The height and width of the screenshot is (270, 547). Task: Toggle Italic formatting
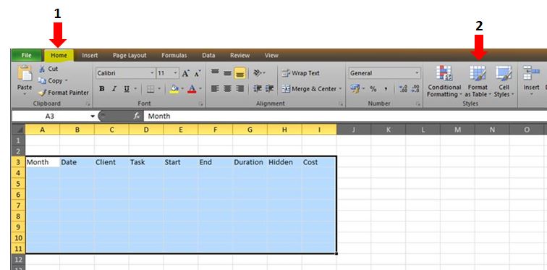click(114, 89)
